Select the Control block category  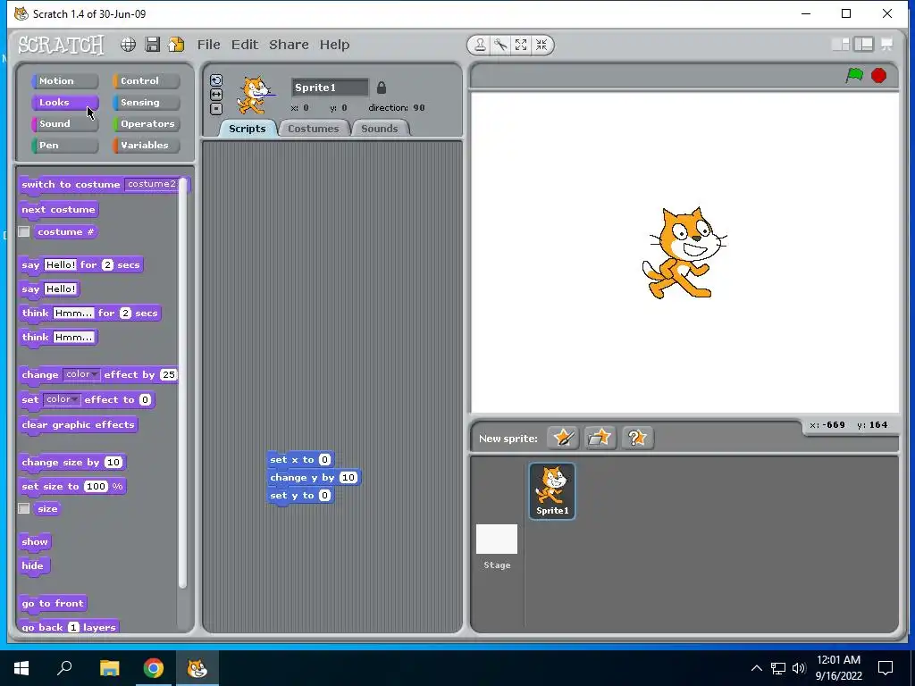click(x=146, y=81)
